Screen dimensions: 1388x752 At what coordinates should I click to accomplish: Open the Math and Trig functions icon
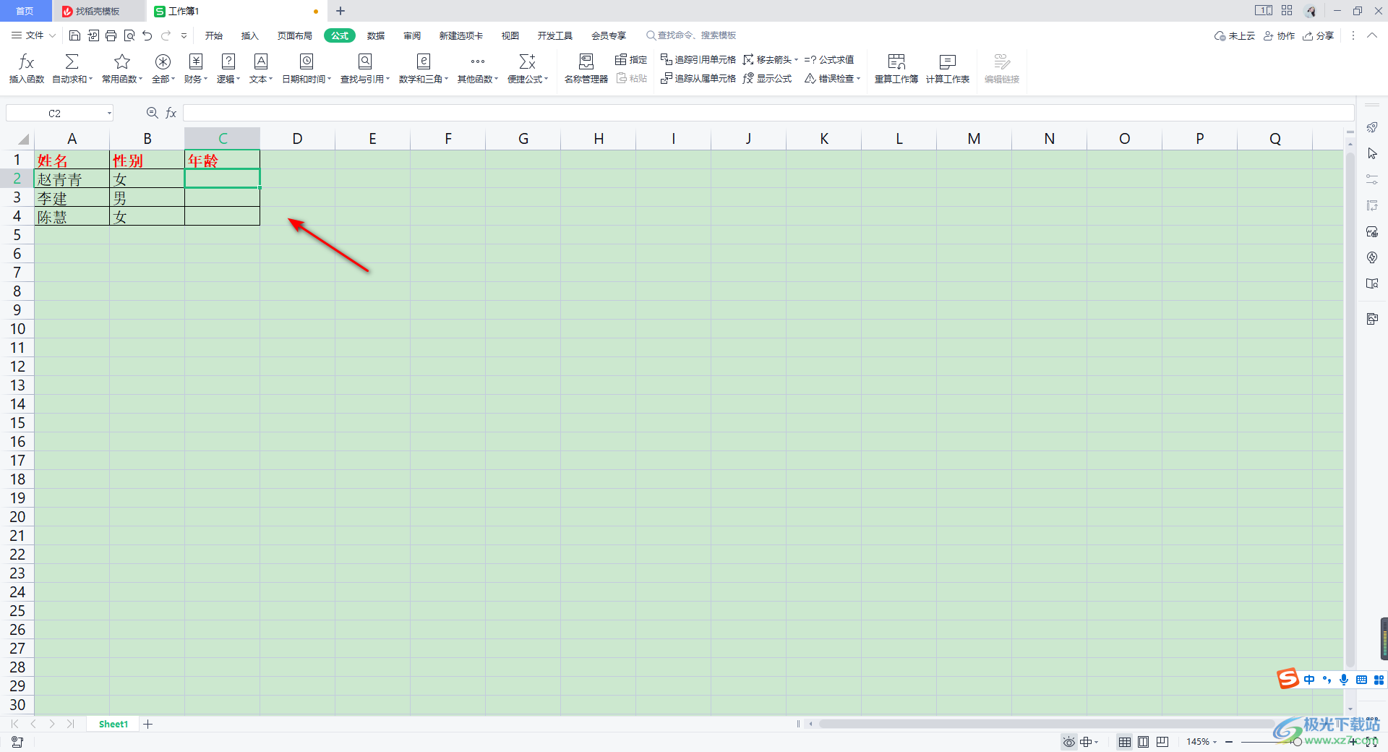pos(424,62)
